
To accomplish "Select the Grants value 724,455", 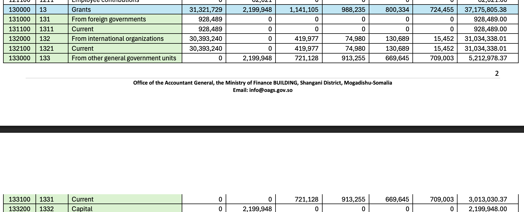I will tap(442, 10).
